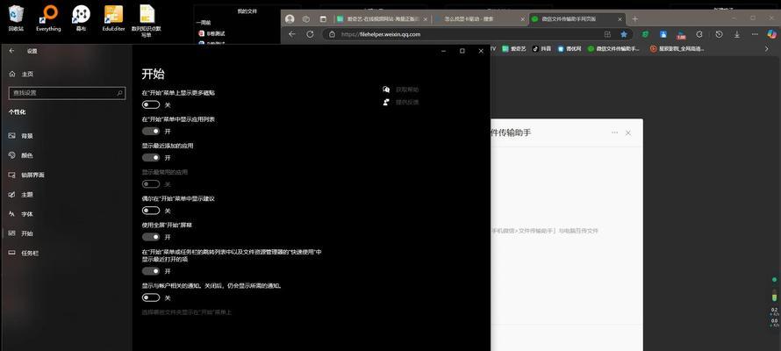The image size is (781, 351).
Task: Disable 显示最近添加的应用 toggle
Action: (x=151, y=157)
